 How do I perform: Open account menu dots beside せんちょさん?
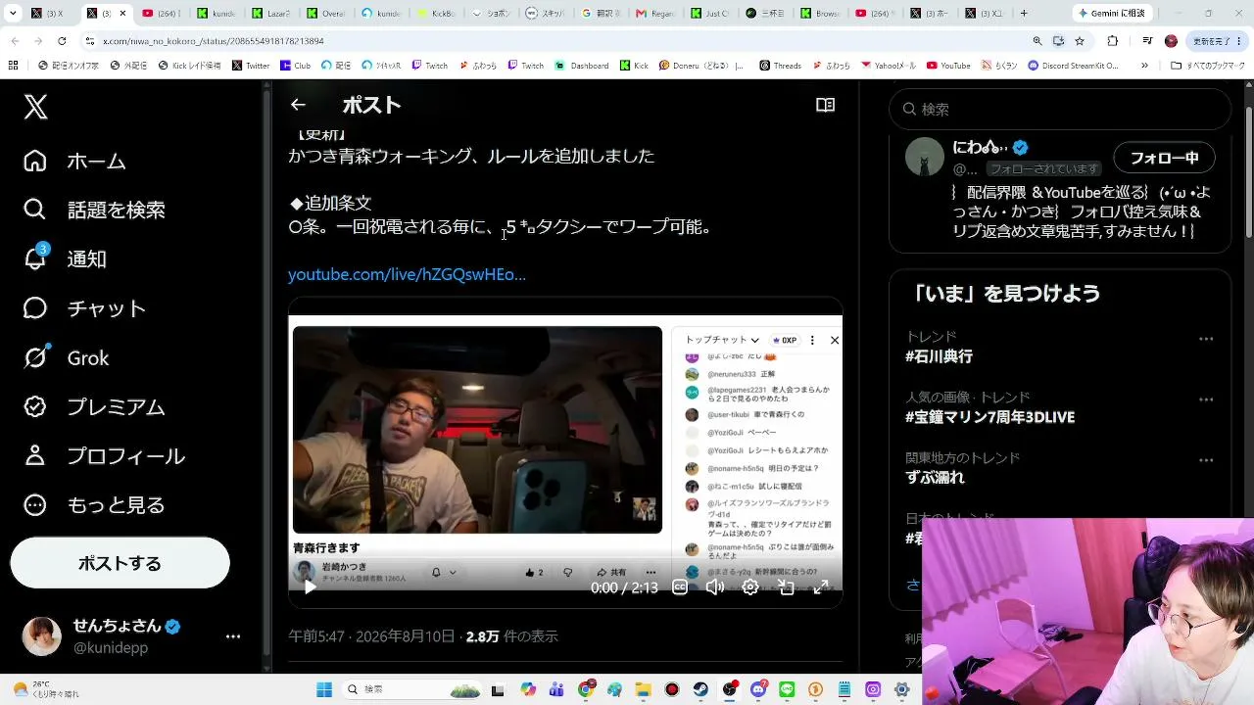[233, 636]
